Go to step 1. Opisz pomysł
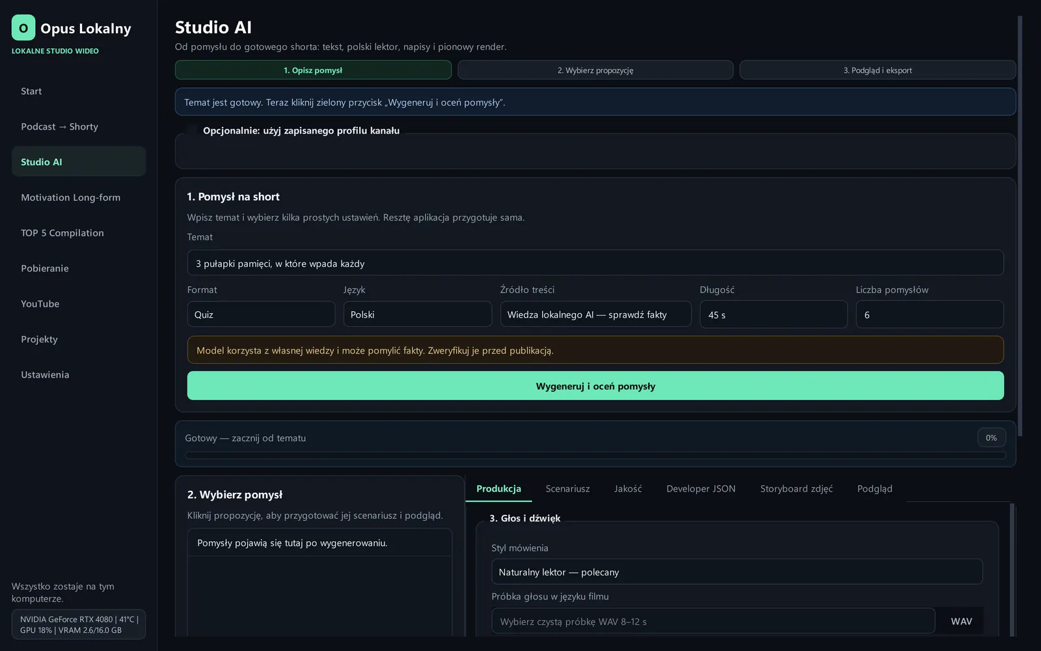Screen dimensions: 1041x651 313,70
